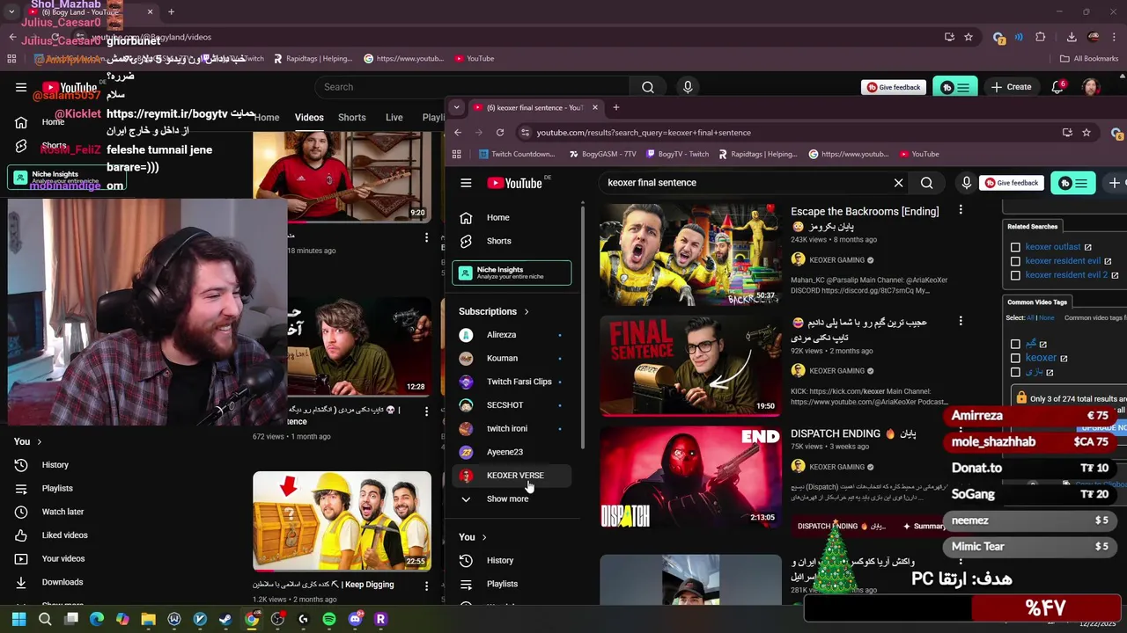Reload the search results page
The width and height of the screenshot is (1127, 633).
coord(500,133)
